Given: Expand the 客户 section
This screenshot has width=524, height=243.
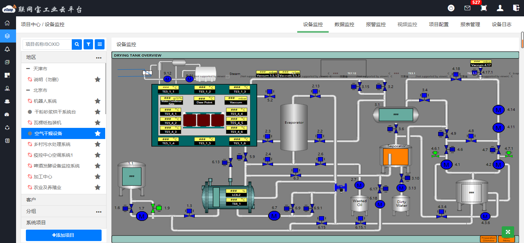Looking at the screenshot, I should tap(64, 200).
